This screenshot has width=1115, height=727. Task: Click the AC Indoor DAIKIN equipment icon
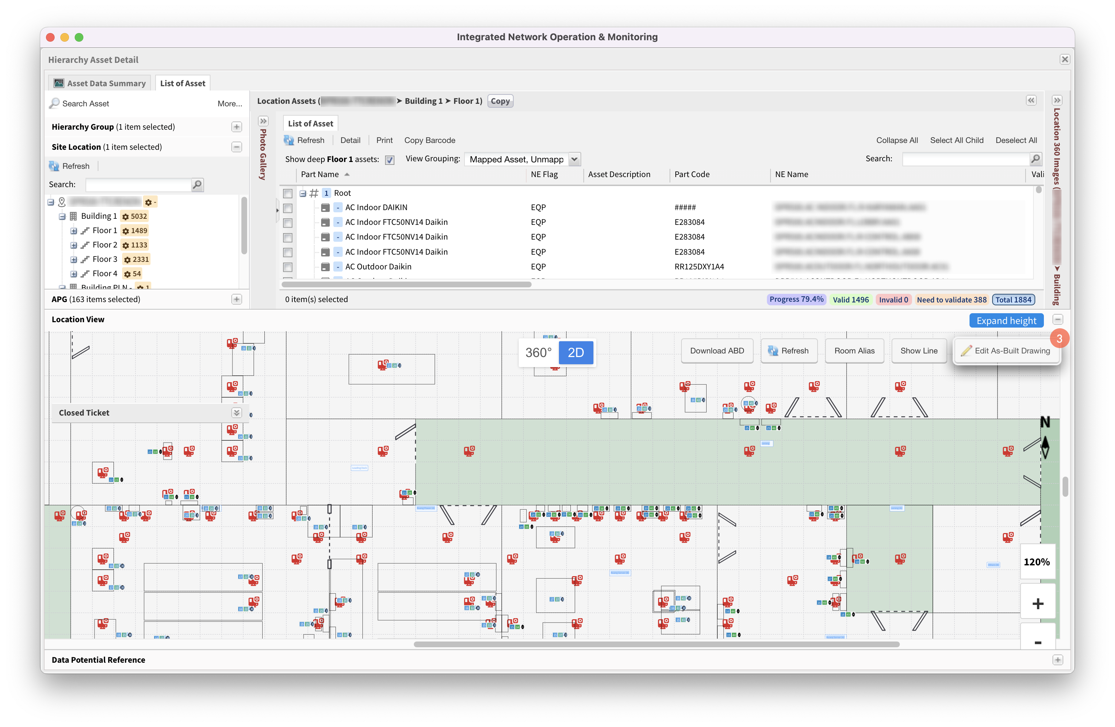[x=325, y=208]
